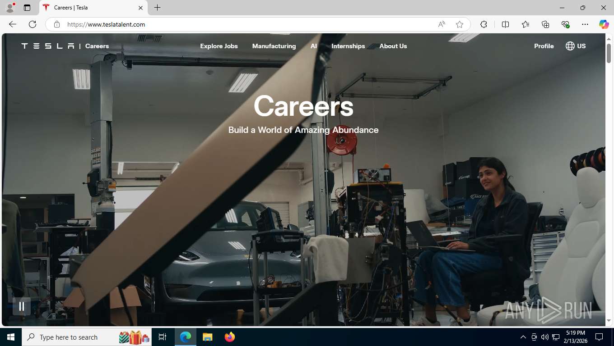The width and height of the screenshot is (614, 346).
Task: Open the Extensions puzzle icon
Action: 484,24
